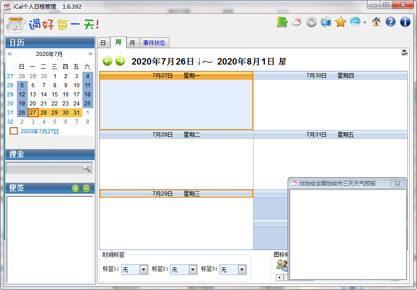
Task: Click the today link 2020年7月27日
Action: click(40, 131)
